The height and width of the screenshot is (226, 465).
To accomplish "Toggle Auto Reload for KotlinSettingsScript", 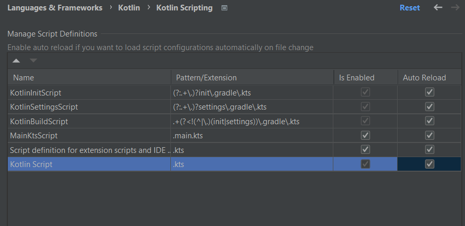I will pyautogui.click(x=429, y=107).
